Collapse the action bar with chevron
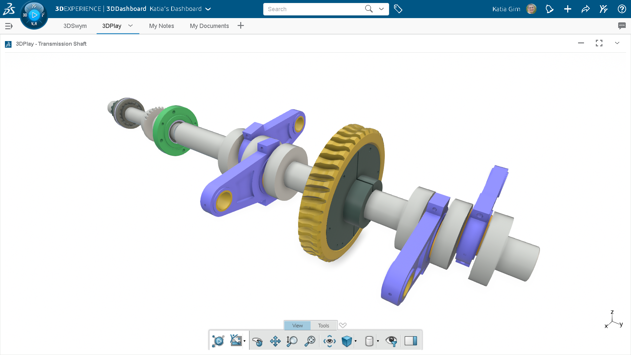 tap(343, 325)
